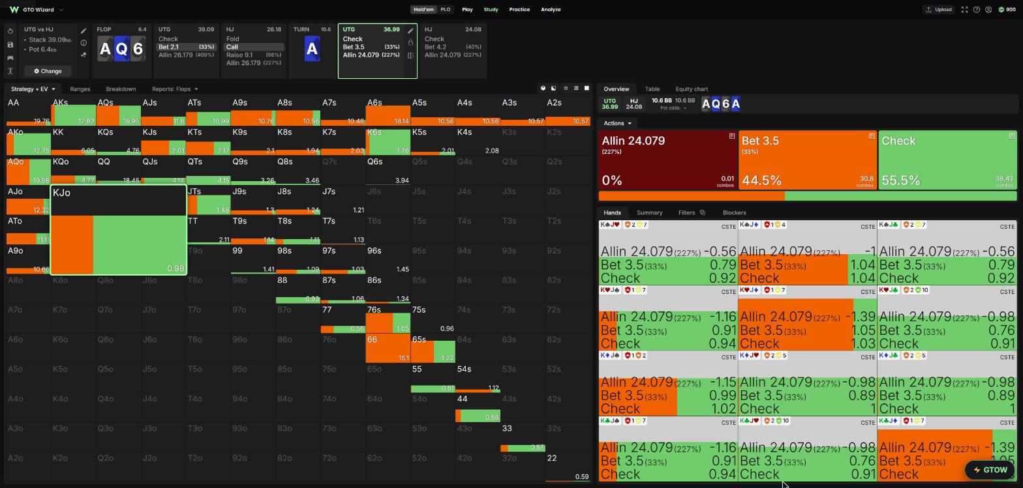Open the Study menu

point(491,10)
